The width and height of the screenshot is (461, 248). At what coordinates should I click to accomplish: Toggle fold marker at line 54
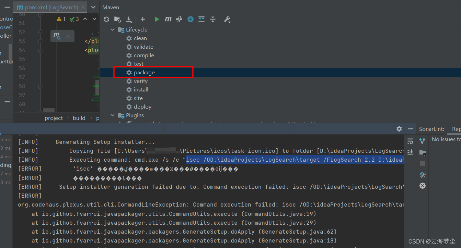40,50
